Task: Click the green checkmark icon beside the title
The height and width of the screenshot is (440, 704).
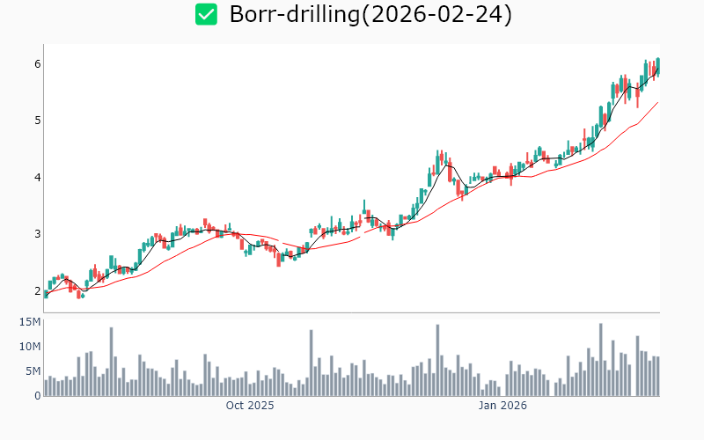Action: point(206,14)
